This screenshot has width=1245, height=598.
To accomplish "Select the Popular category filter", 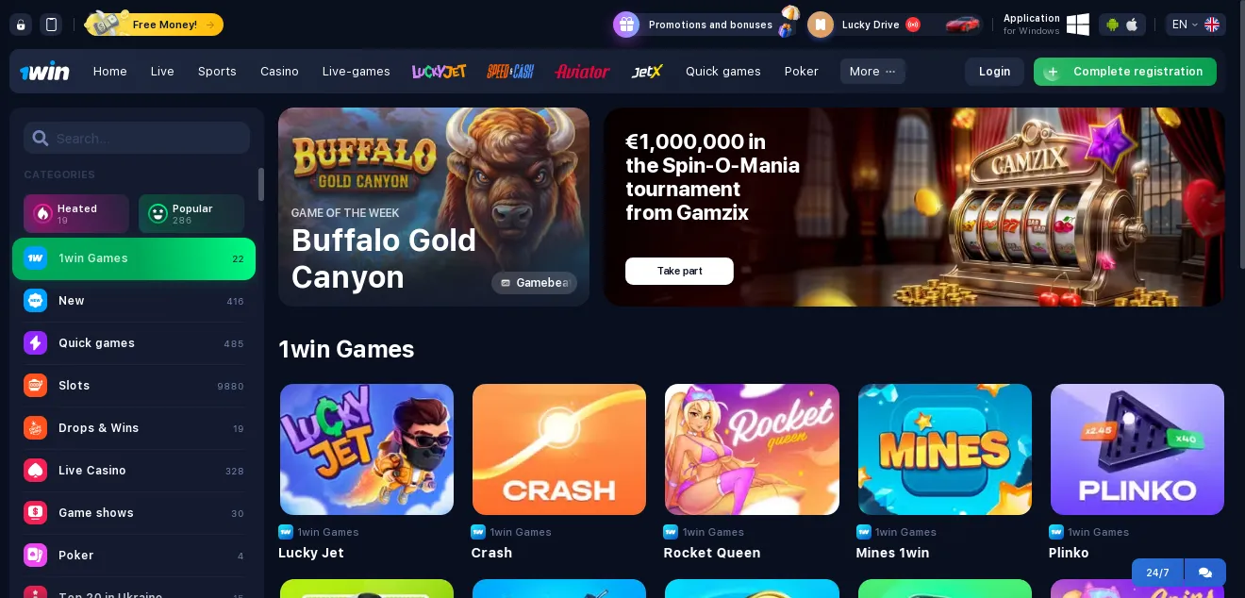I will (191, 214).
